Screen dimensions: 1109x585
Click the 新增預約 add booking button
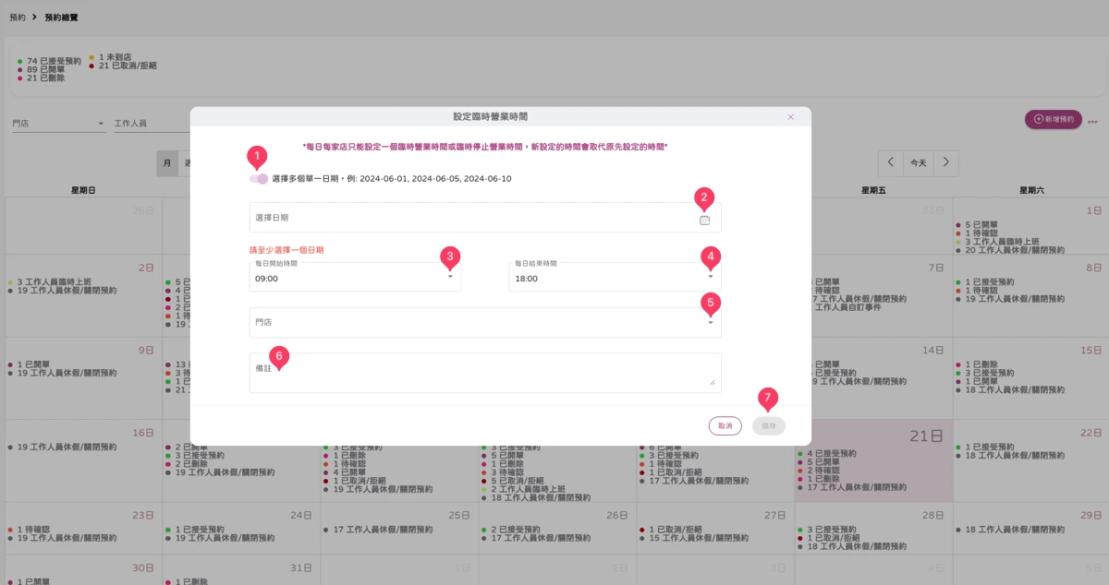1053,119
